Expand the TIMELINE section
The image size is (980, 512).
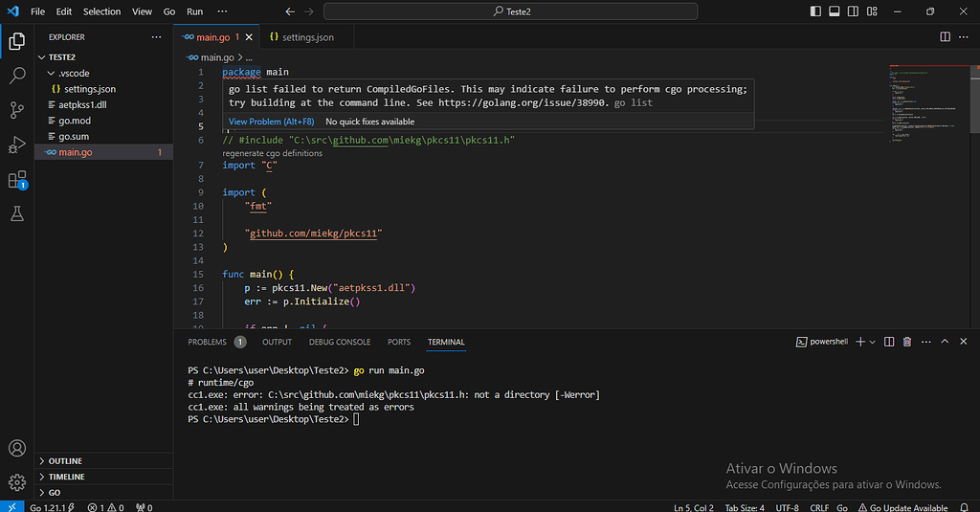click(x=103, y=477)
